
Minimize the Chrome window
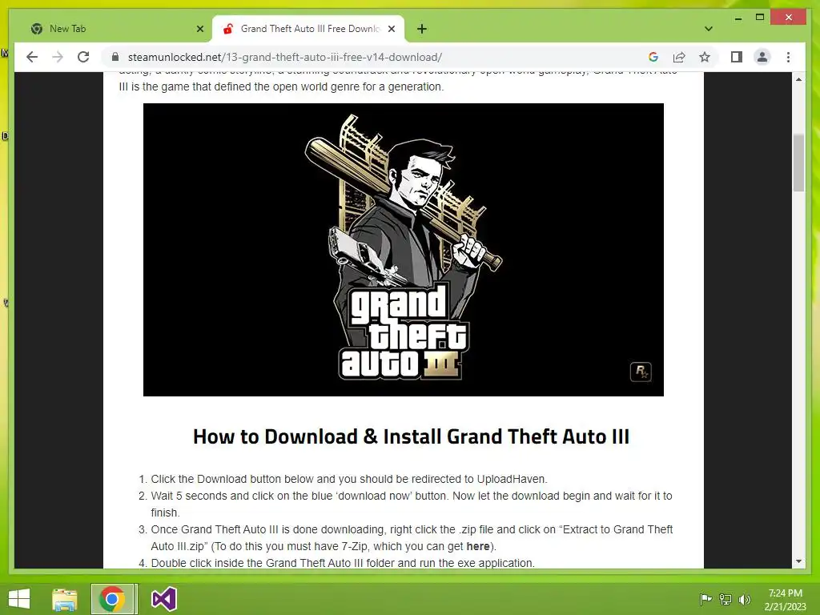[738, 18]
